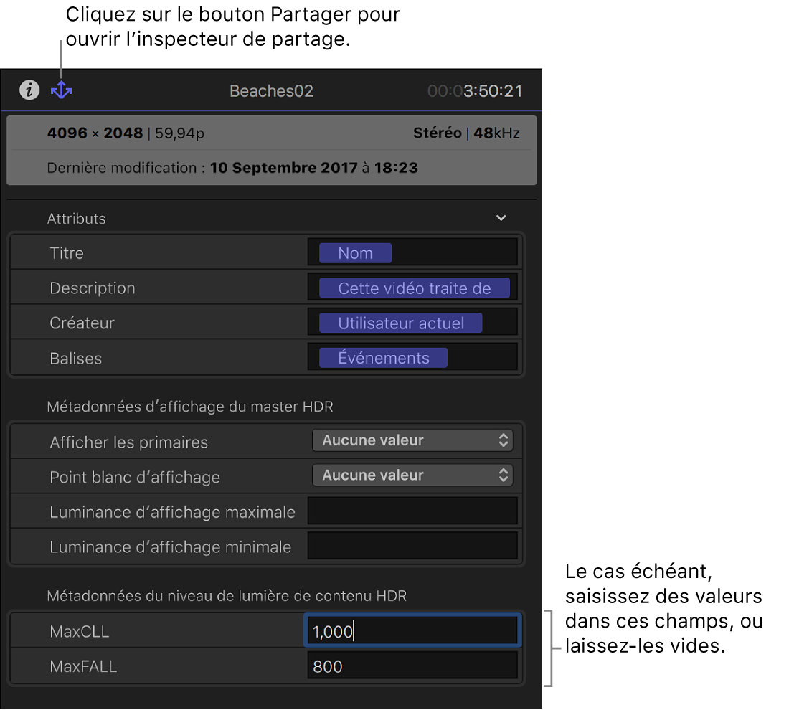Open the Afficher les primaires dropdown
794x710 pixels.
412,440
